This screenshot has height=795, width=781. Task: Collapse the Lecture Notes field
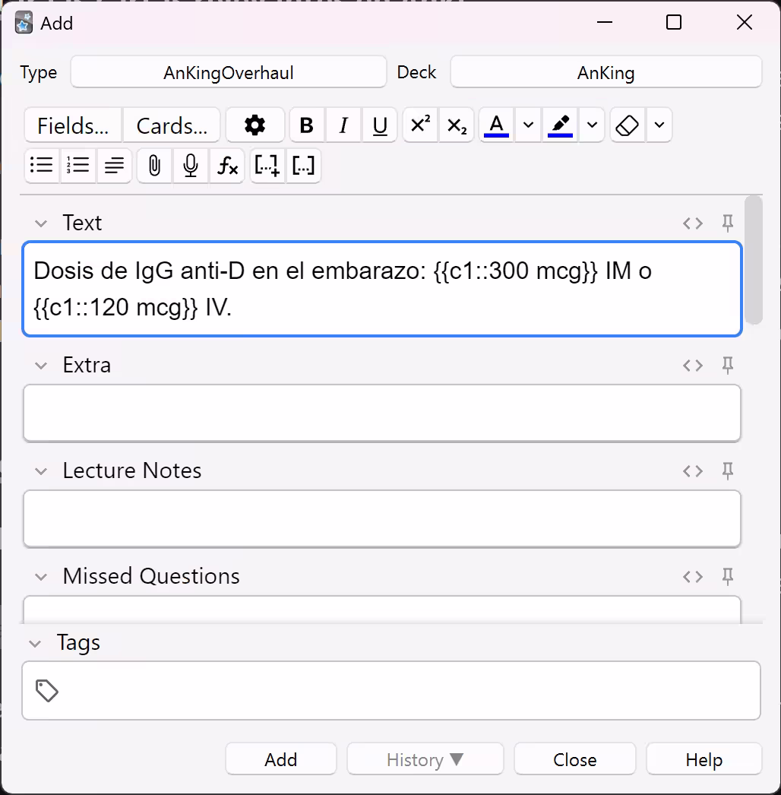click(x=41, y=471)
